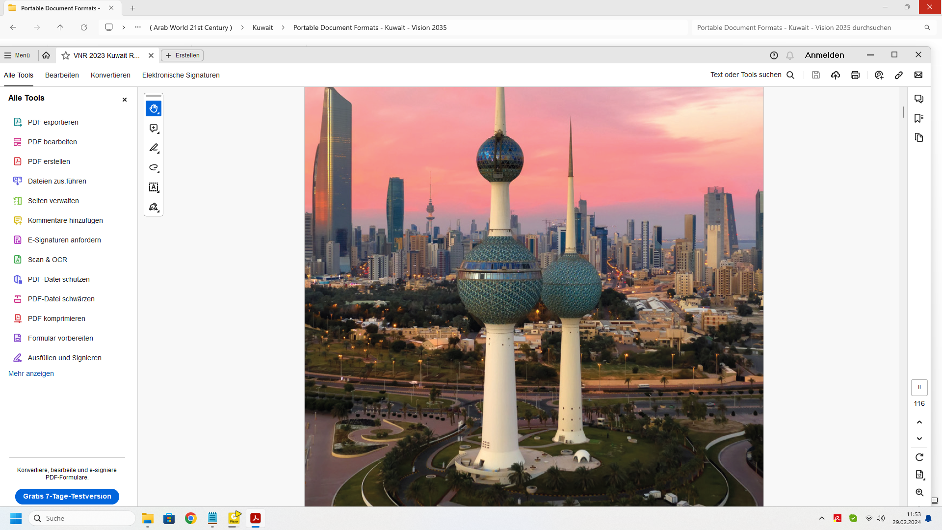Click the Save file disk icon
This screenshot has height=530, width=942.
point(816,75)
